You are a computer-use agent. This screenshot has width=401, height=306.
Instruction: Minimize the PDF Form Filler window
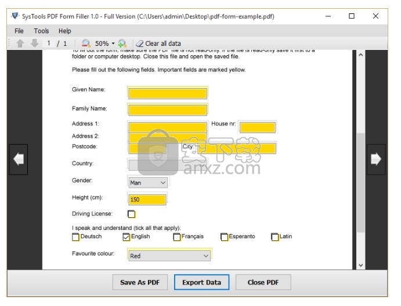pos(328,16)
